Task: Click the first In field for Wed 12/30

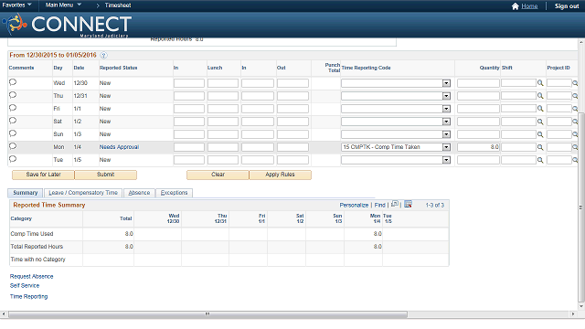Action: tap(189, 83)
